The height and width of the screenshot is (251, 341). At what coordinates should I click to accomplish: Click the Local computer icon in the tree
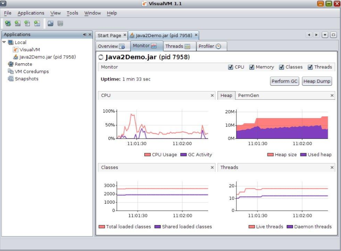[x=11, y=42]
